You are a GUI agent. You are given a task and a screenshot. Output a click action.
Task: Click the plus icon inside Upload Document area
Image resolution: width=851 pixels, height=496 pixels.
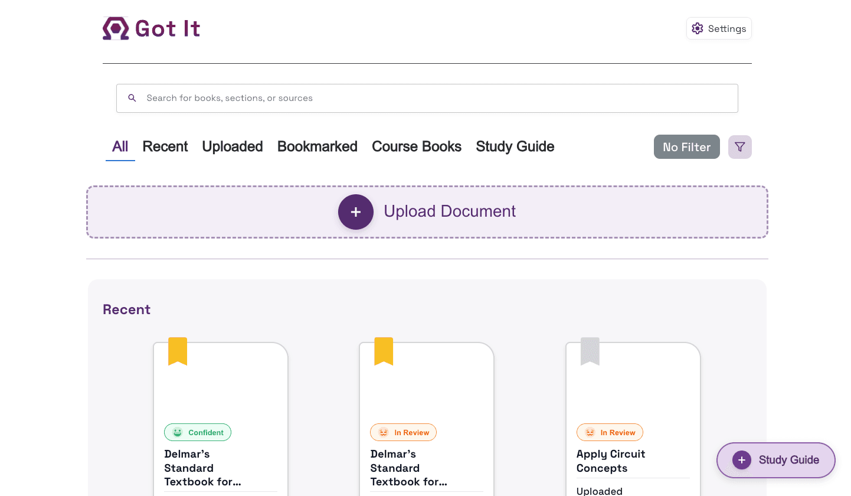(356, 212)
